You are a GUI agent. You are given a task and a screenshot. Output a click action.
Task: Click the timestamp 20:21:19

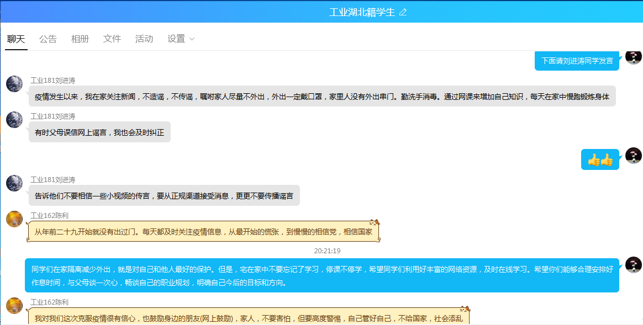[327, 251]
